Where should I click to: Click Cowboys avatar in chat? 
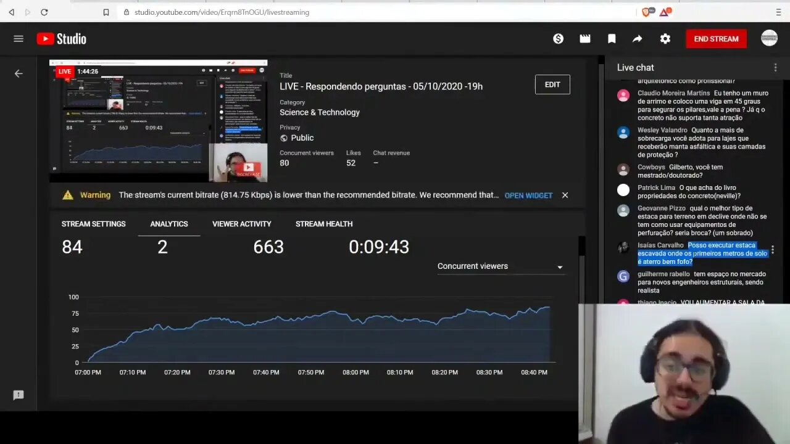pyautogui.click(x=623, y=170)
